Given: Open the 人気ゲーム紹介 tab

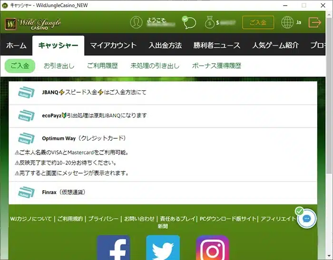Looking at the screenshot, I should pyautogui.click(x=275, y=46).
